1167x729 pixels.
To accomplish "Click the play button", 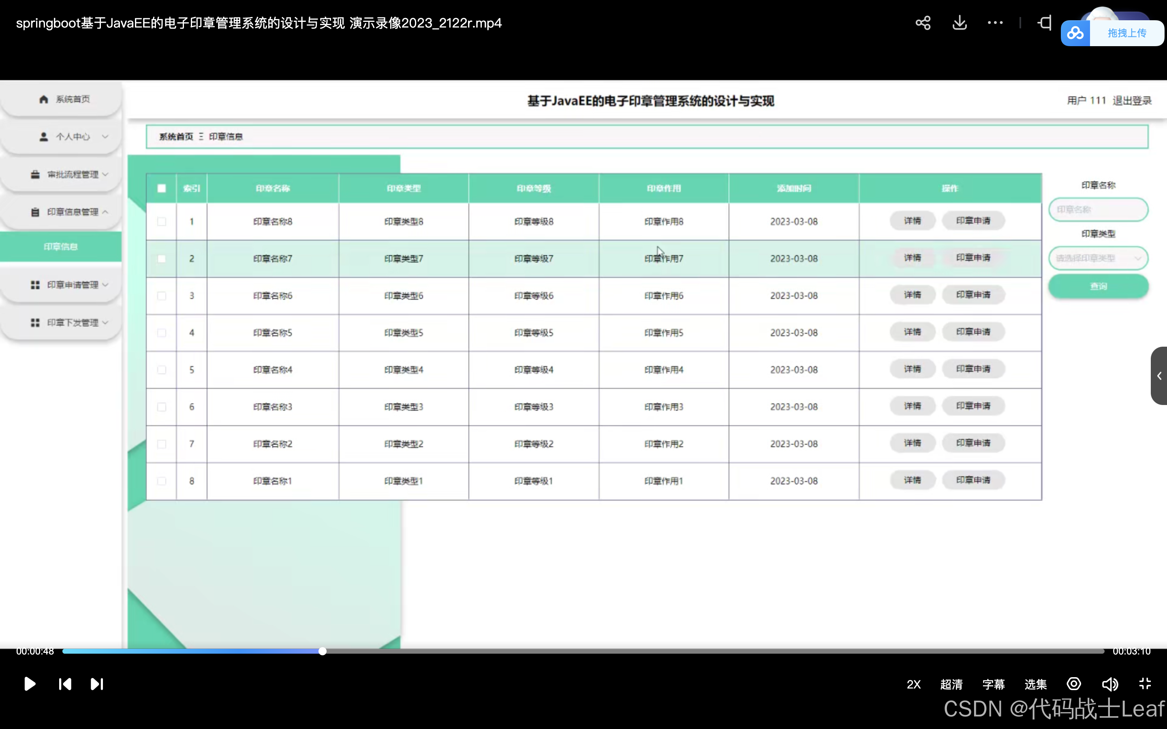I will click(x=30, y=684).
